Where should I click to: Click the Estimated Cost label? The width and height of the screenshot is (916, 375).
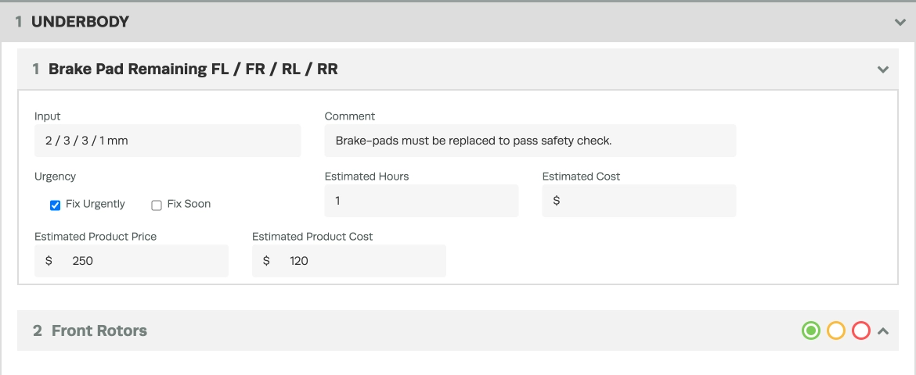581,176
